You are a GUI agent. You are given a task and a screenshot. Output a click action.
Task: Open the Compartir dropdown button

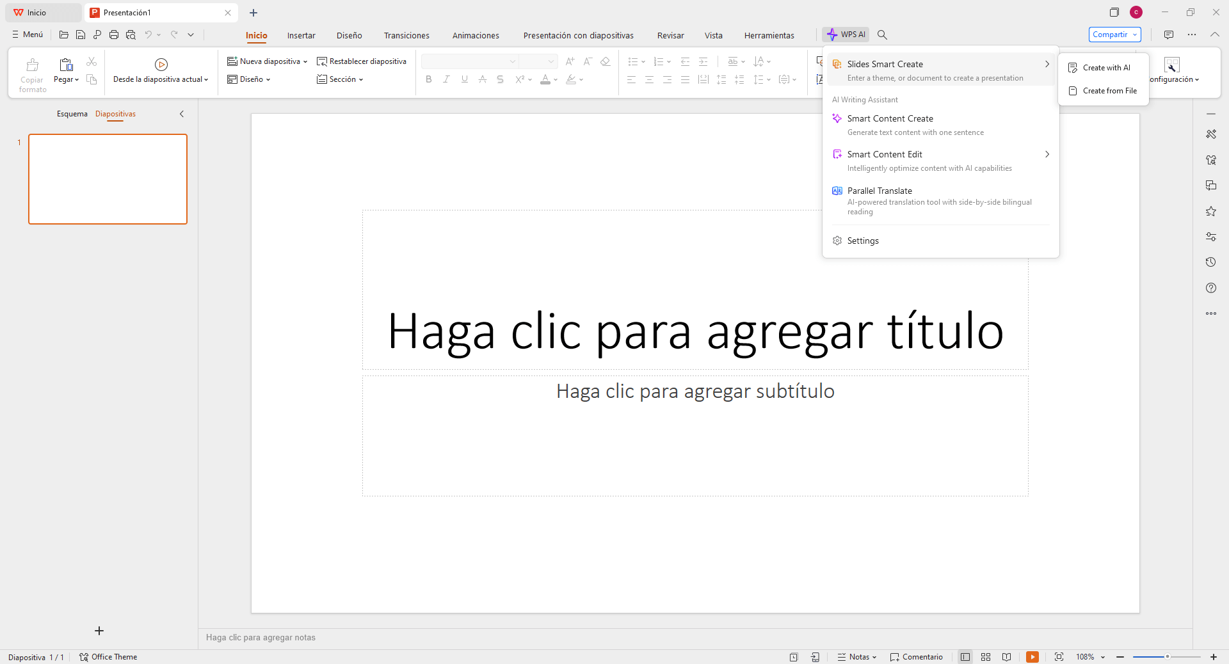[x=1114, y=35]
